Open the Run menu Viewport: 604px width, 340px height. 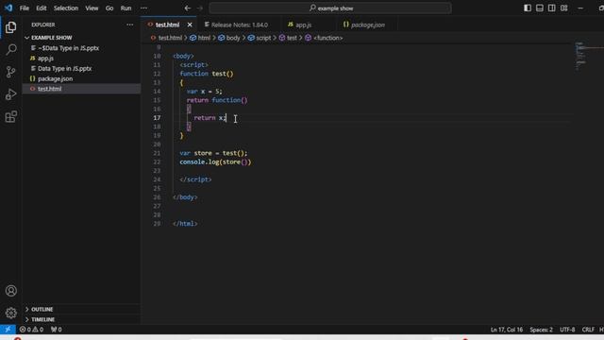pyautogui.click(x=126, y=8)
